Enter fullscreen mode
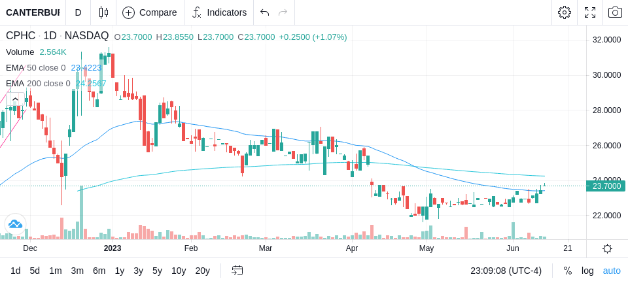The image size is (628, 283). tap(590, 12)
